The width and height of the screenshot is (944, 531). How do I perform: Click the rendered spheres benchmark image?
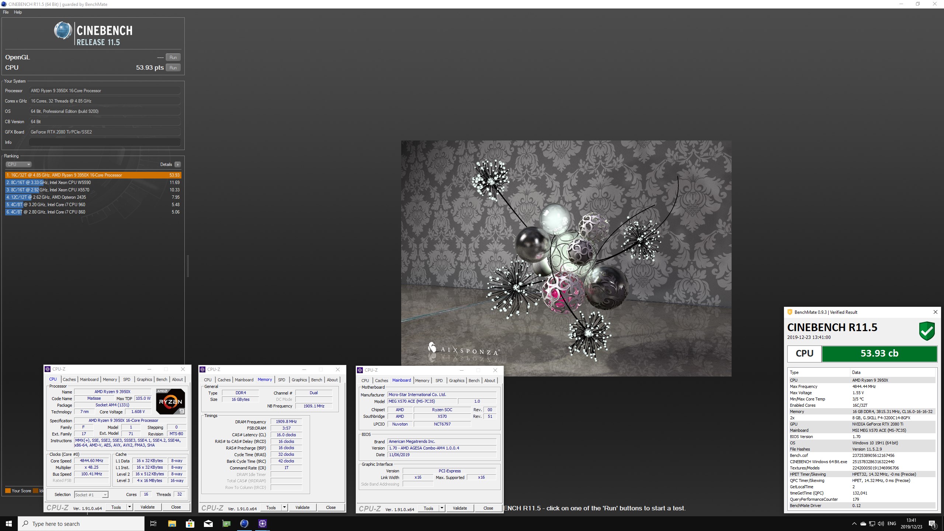coord(566,258)
